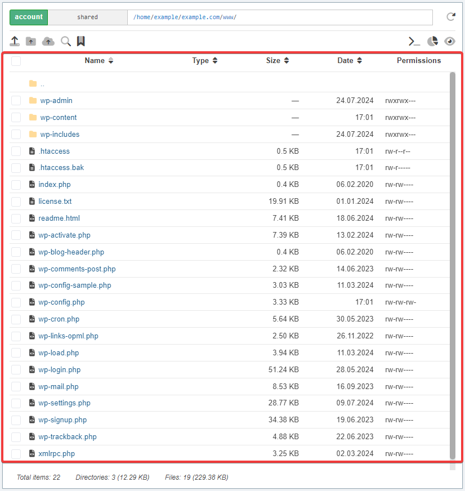
Task: Click the cloud upload icon
Action: 48,41
